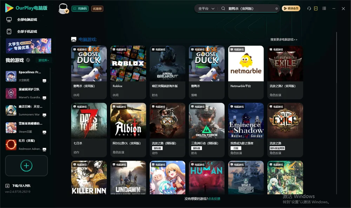The width and height of the screenshot is (351, 208).
Task: Open the 优惠券 coupon button
Action: [97, 8]
